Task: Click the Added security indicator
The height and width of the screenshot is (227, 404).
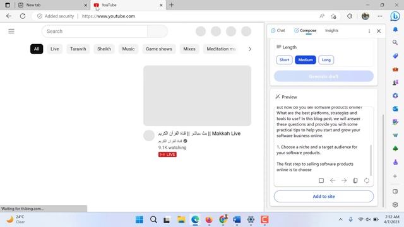Action: pos(56,16)
